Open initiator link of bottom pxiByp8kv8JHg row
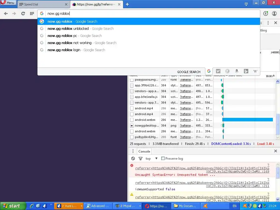 pos(186,137)
